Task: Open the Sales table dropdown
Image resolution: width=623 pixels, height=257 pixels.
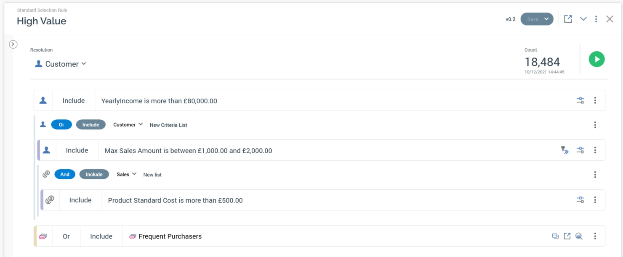Action: (x=127, y=174)
